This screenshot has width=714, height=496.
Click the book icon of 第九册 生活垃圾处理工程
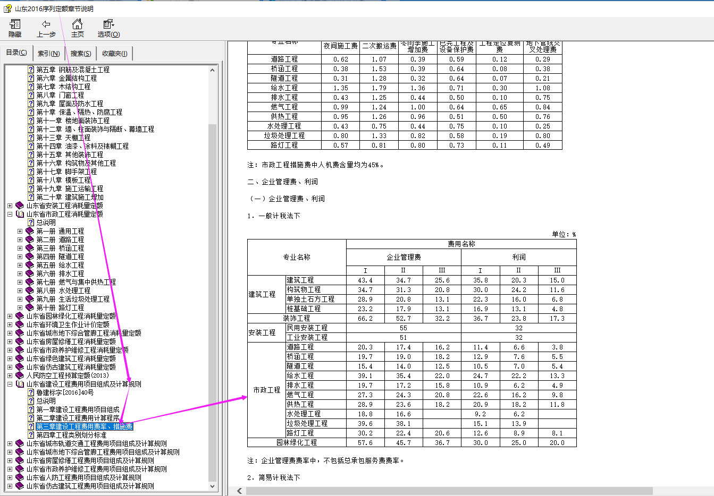tap(30, 299)
